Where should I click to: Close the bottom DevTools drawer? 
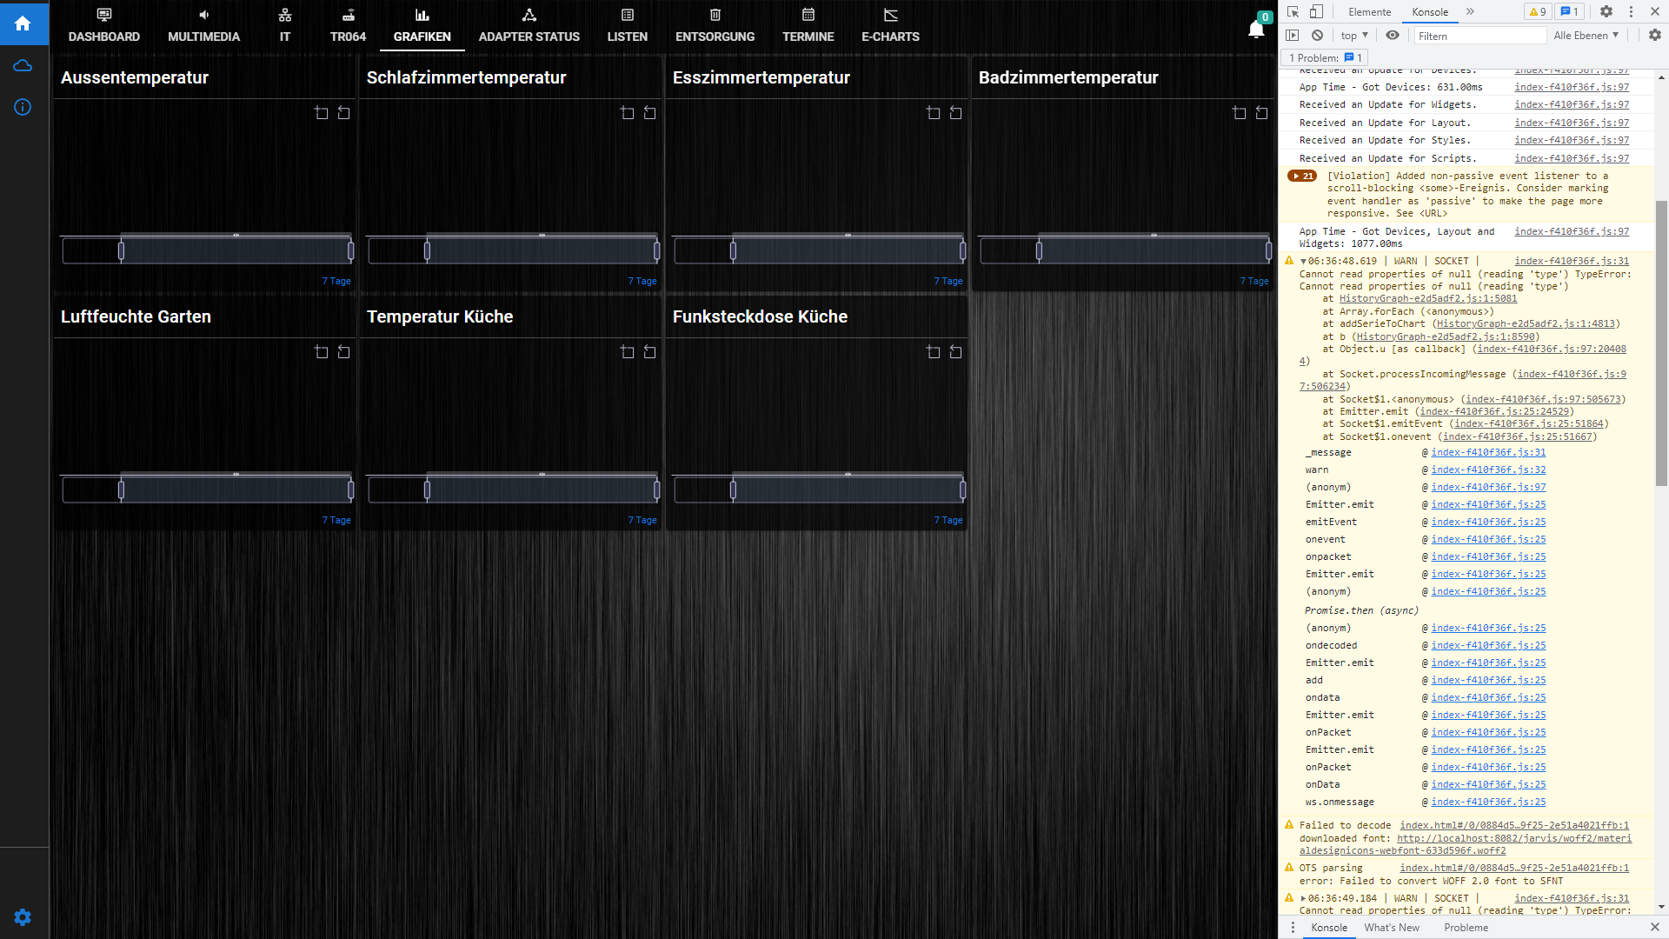point(1655,928)
